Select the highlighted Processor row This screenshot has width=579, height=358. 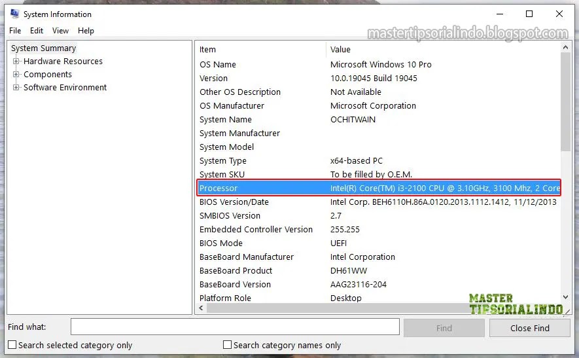click(379, 188)
